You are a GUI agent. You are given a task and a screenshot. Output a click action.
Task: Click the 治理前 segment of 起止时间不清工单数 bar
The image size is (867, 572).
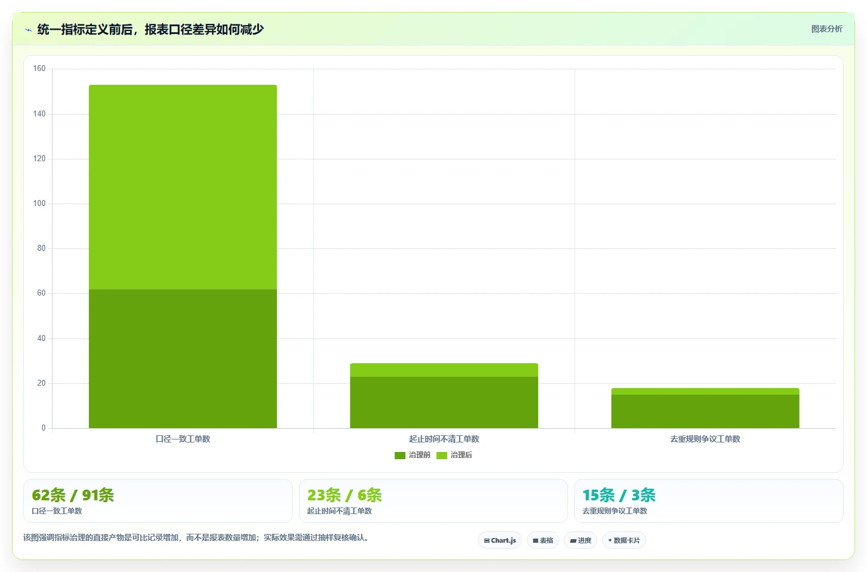(x=444, y=402)
